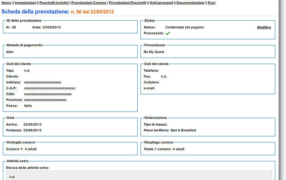Open Prenotazioni Pacchetti page
Viewport: 286px width, 180px height.
click(x=128, y=3)
